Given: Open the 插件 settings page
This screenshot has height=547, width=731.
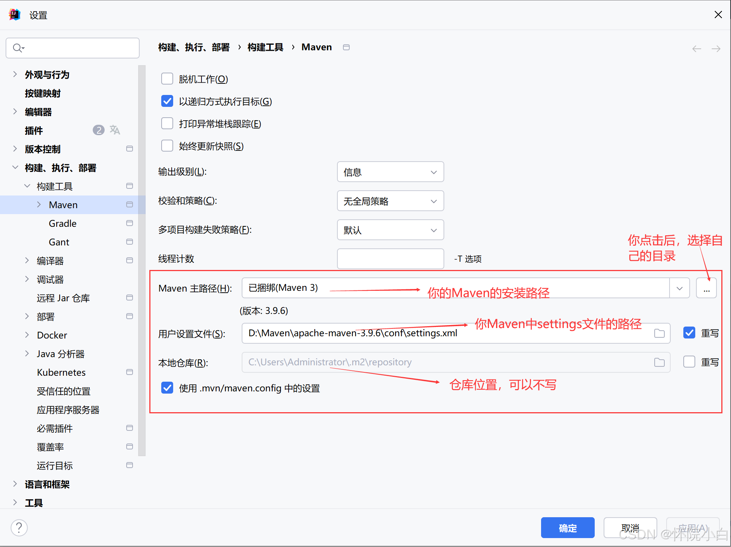Looking at the screenshot, I should point(34,131).
